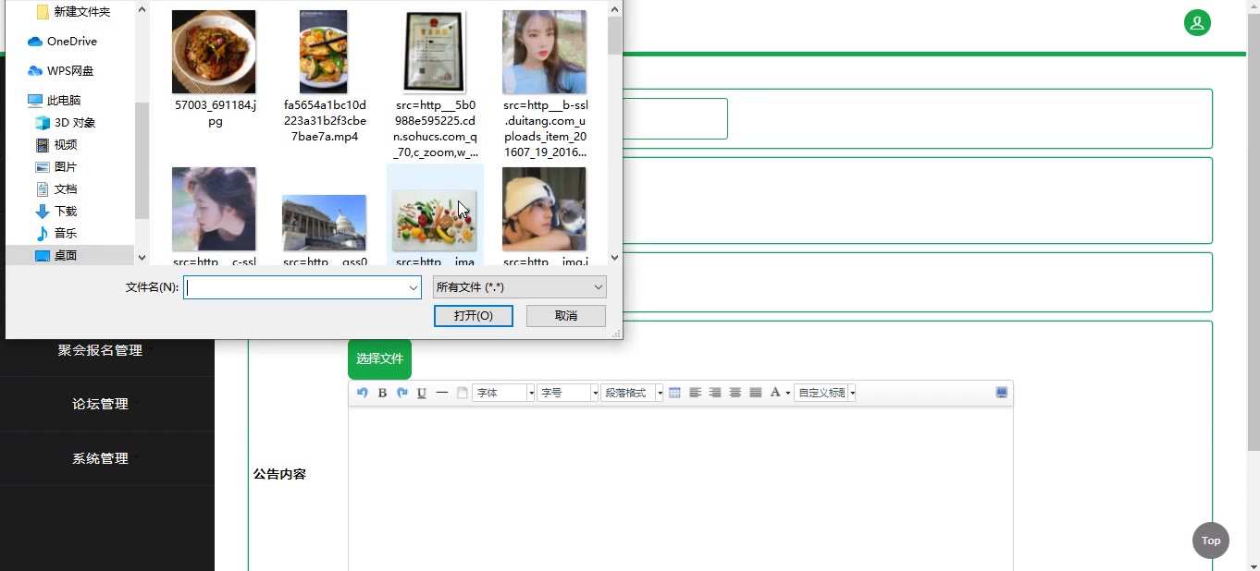Image resolution: width=1260 pixels, height=571 pixels.
Task: Click the green user profile icon
Action: click(x=1197, y=23)
